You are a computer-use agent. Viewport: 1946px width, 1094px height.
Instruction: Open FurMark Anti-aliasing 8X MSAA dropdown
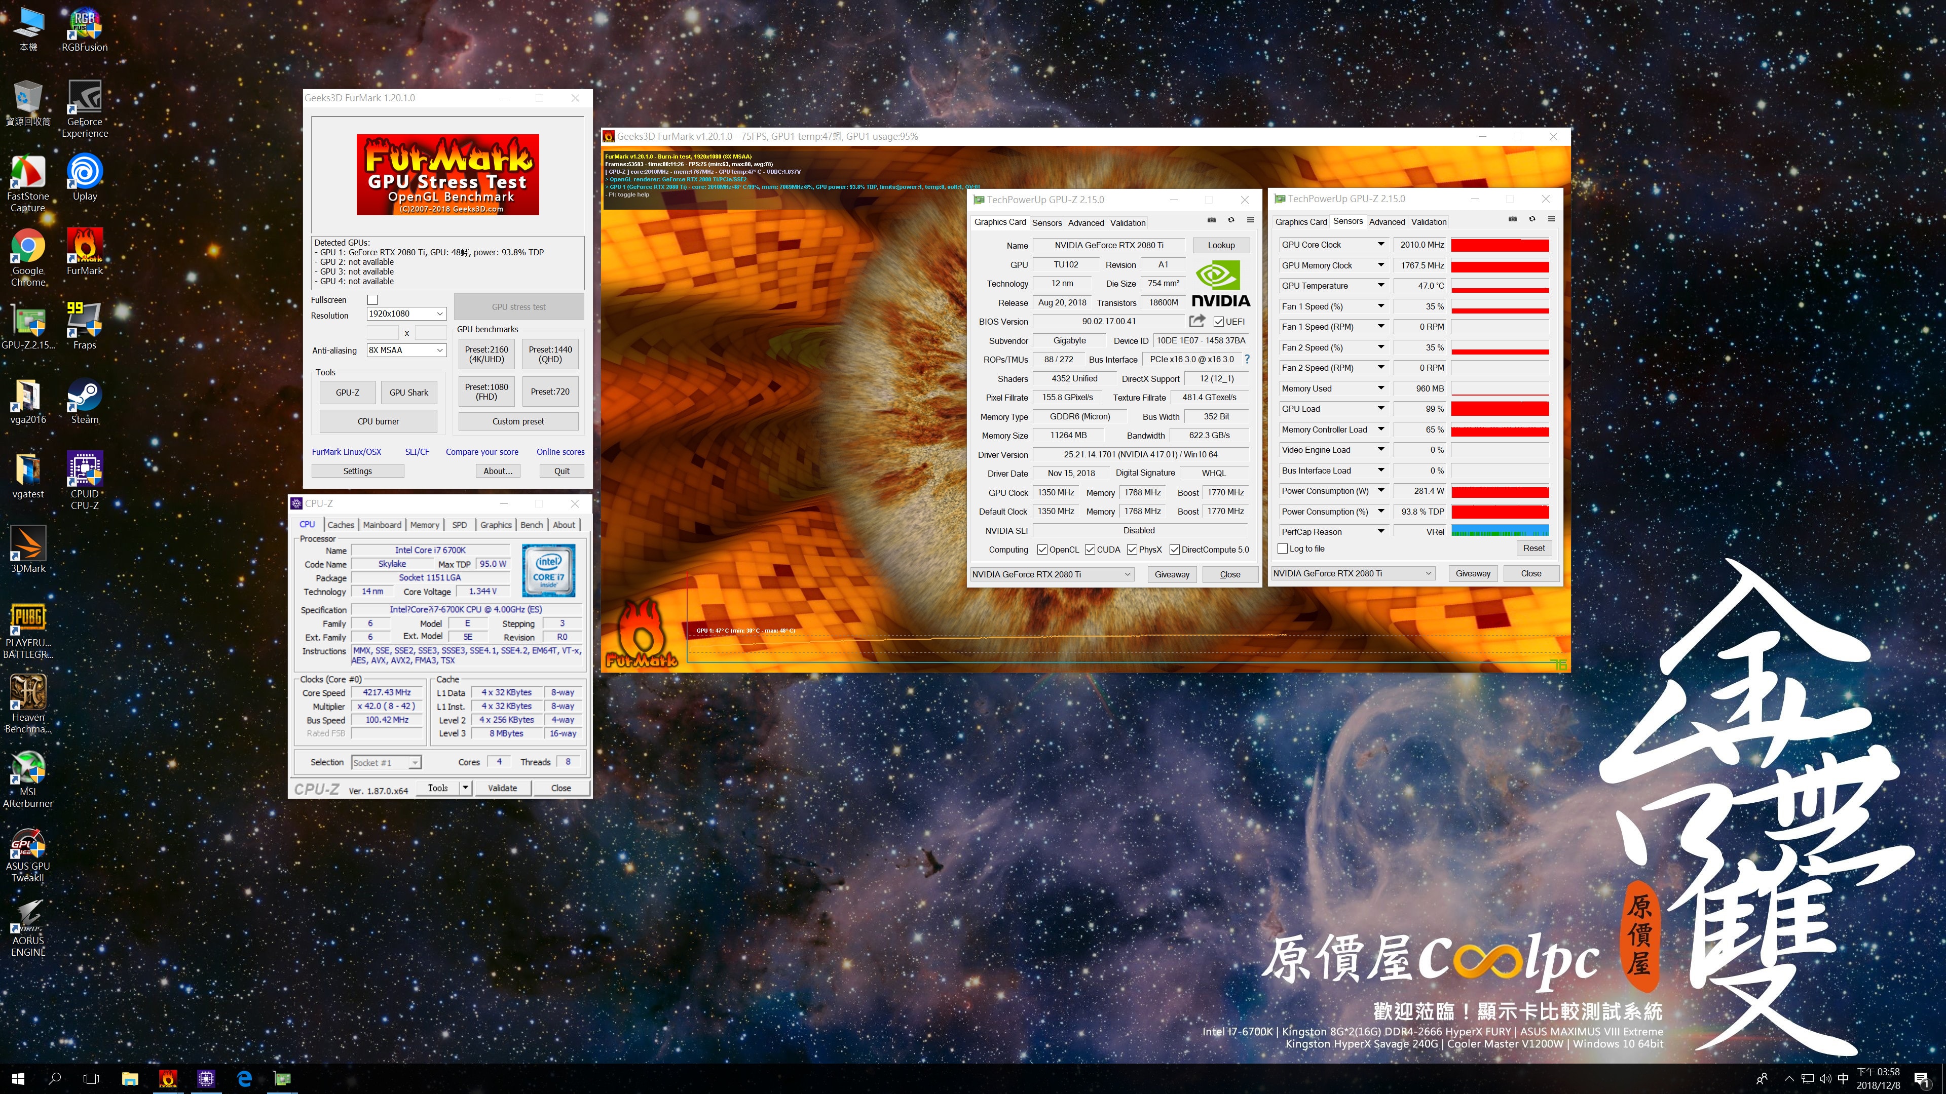coord(406,350)
